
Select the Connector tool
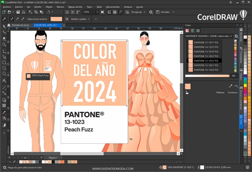(4, 93)
